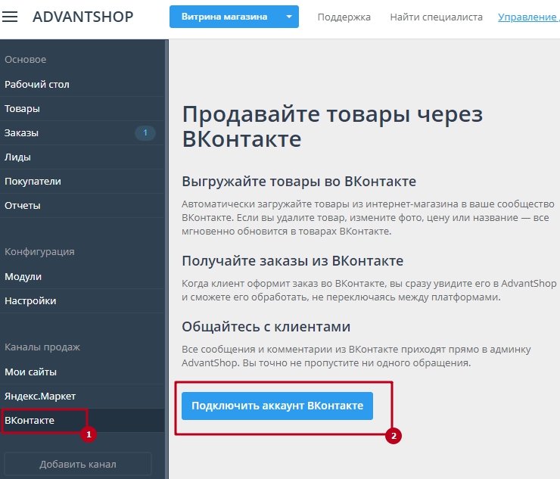
Task: Open the Заказы section
Action: [x=82, y=133]
